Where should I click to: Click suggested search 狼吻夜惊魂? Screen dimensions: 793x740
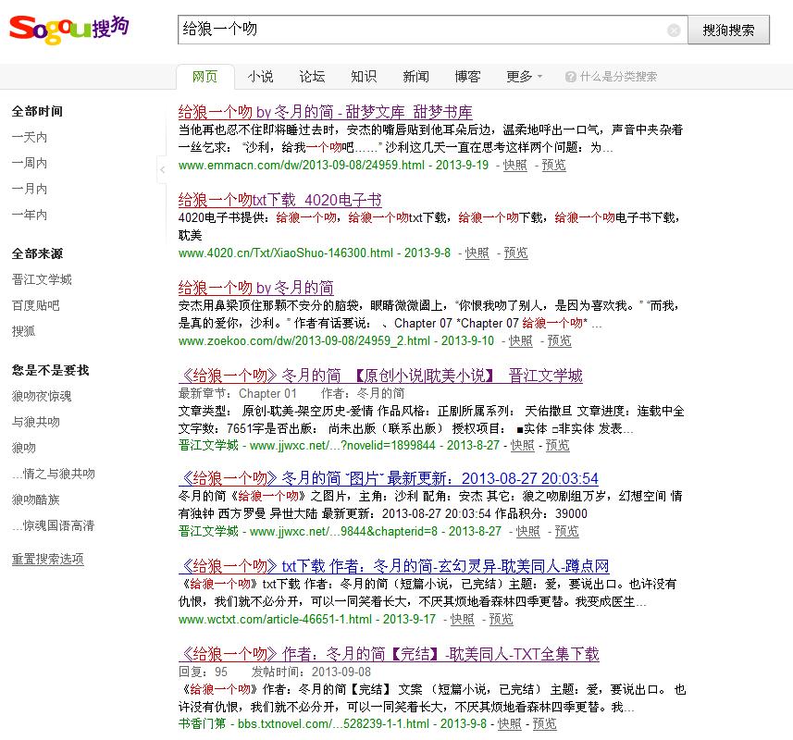[x=42, y=396]
